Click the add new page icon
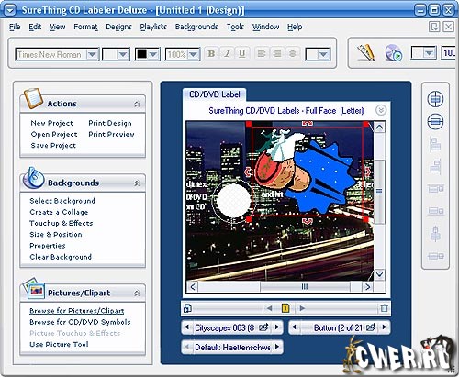The height and width of the screenshot is (377, 459). [187, 308]
